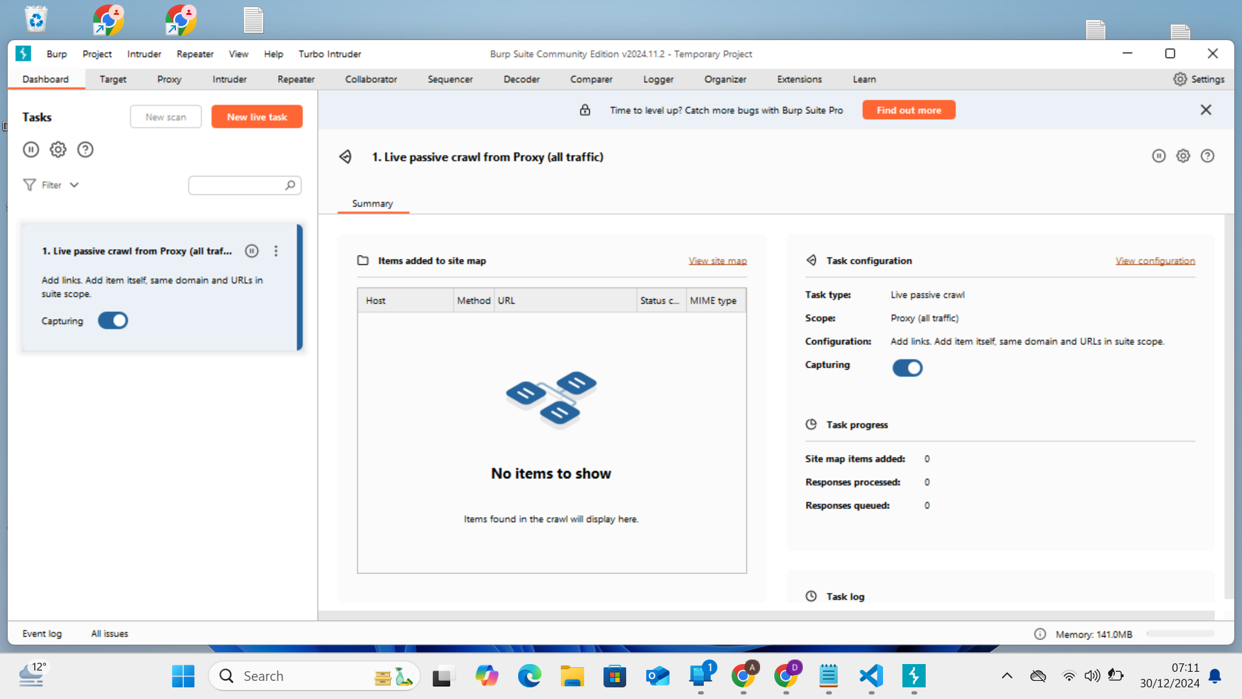Pause the live passive crawl task
The width and height of the screenshot is (1242, 699).
click(x=251, y=250)
